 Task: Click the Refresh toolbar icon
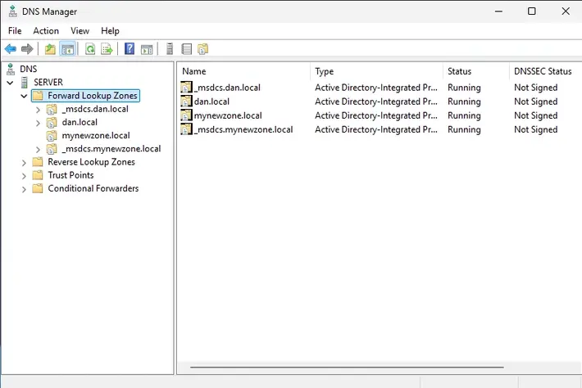coord(90,49)
